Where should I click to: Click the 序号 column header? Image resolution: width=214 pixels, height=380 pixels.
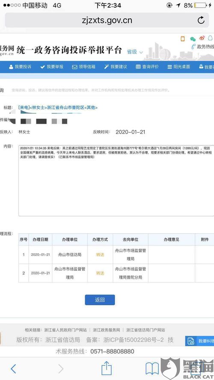click(24, 240)
